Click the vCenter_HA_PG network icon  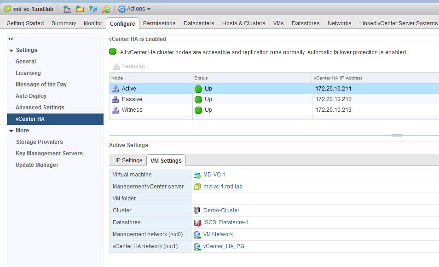(x=197, y=247)
